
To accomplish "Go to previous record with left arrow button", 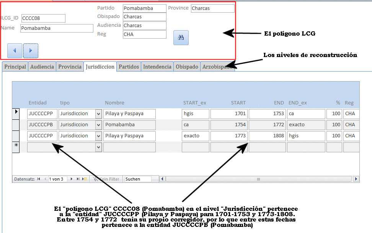I will (x=15, y=50).
